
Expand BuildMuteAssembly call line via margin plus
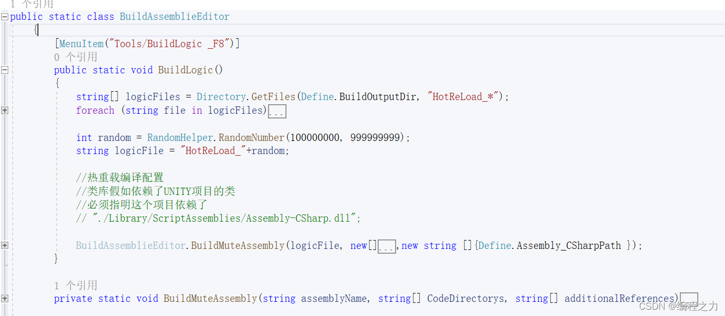click(5, 245)
